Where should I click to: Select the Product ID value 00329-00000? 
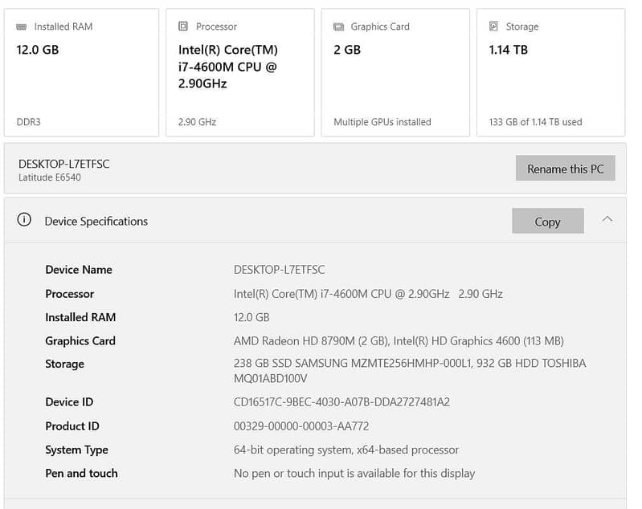point(301,426)
